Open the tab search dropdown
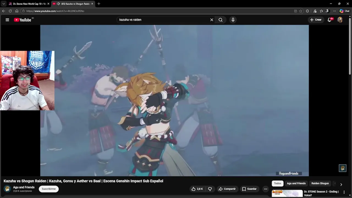Image resolution: width=352 pixels, height=198 pixels. (4, 4)
